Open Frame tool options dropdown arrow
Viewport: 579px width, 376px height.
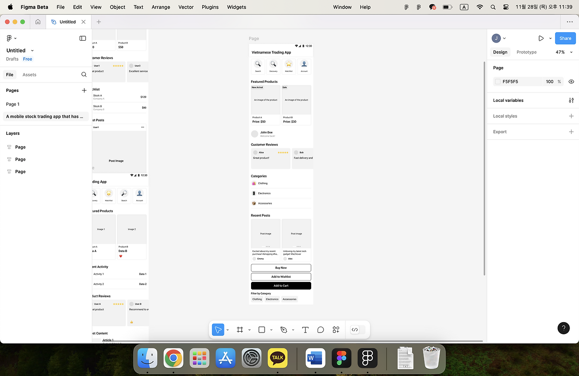tap(249, 330)
